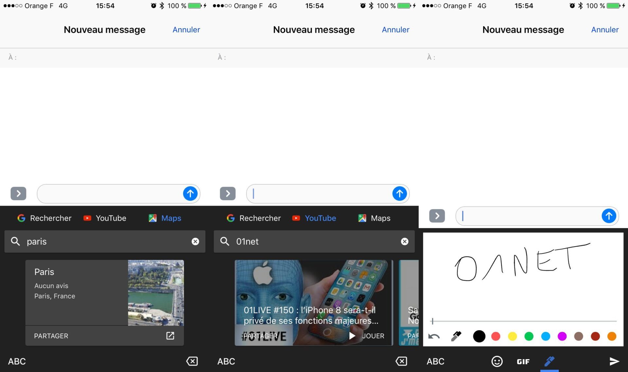Send message arrow in drawing screen
This screenshot has width=628, height=372.
pos(609,216)
